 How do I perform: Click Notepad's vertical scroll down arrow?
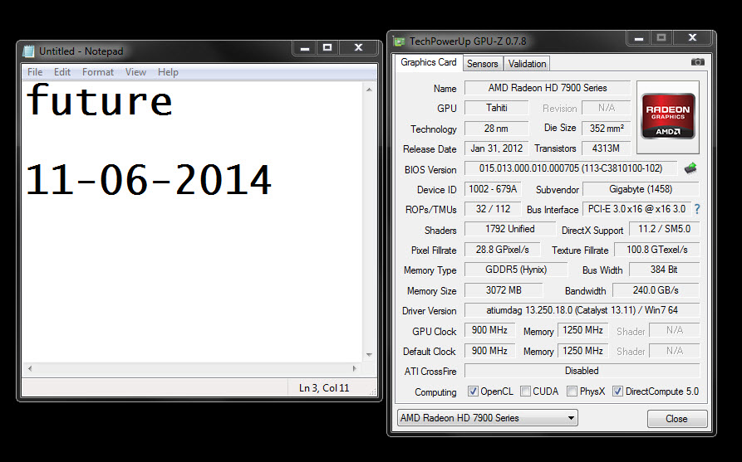(369, 355)
